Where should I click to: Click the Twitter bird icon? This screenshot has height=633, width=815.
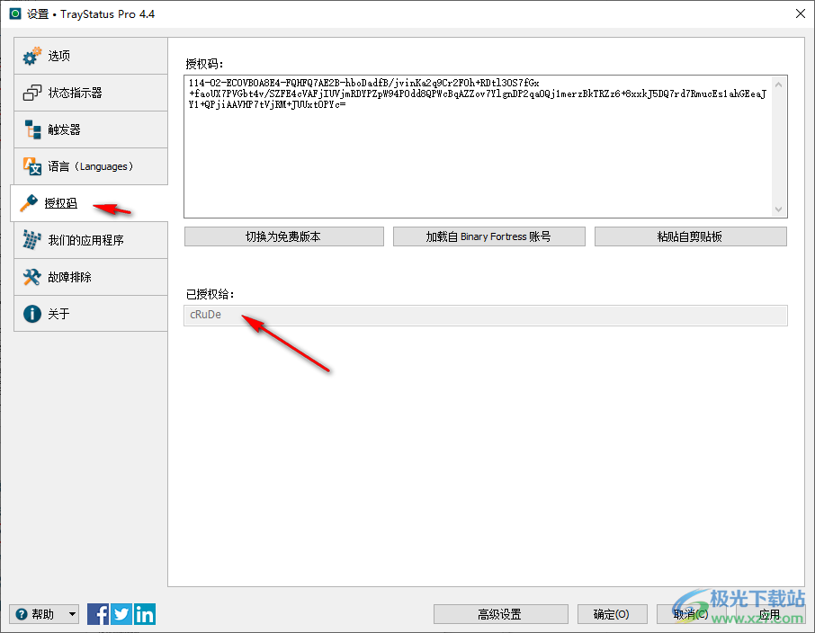coord(121,613)
